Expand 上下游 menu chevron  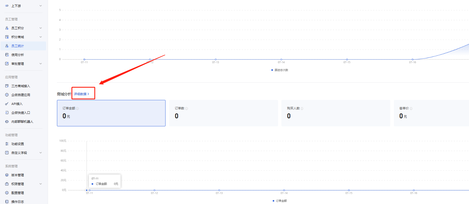[x=40, y=6]
